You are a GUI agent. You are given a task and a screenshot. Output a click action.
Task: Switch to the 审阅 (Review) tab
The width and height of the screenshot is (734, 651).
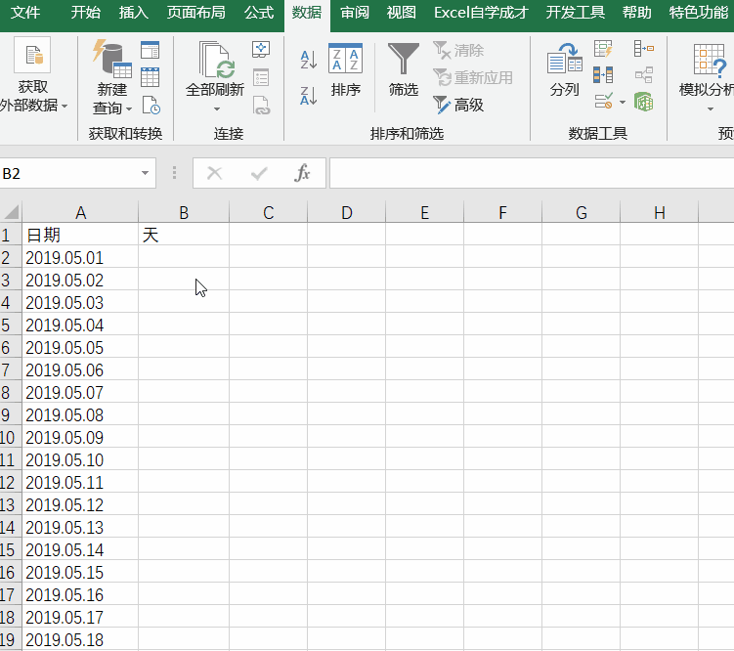355,13
